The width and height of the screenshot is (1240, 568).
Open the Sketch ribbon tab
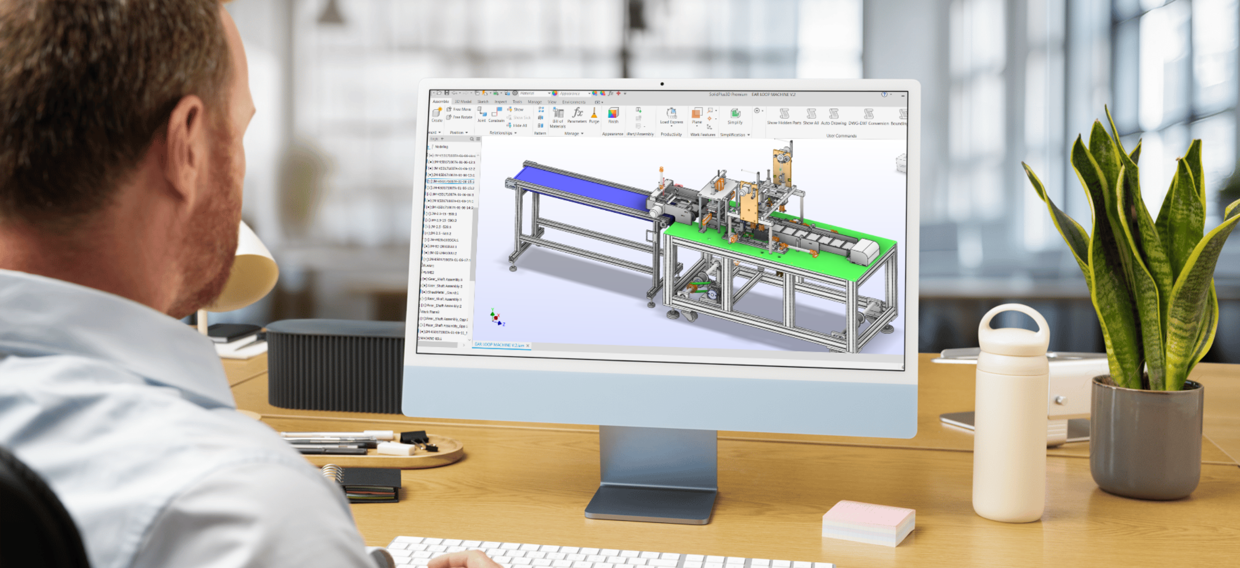tap(483, 102)
